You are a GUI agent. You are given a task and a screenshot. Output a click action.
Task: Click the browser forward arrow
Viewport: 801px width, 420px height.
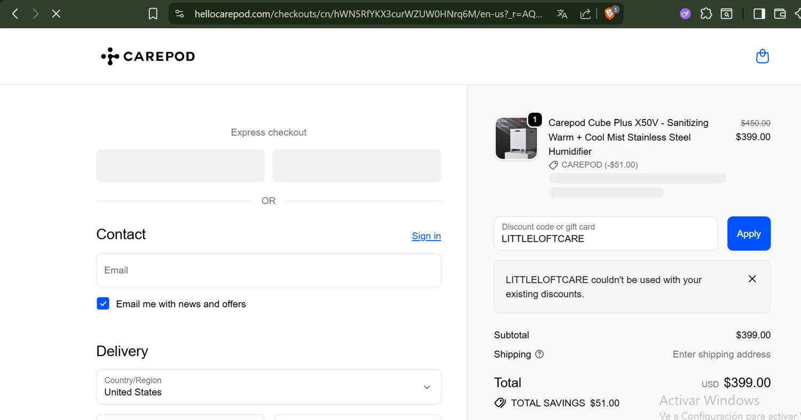pos(36,14)
